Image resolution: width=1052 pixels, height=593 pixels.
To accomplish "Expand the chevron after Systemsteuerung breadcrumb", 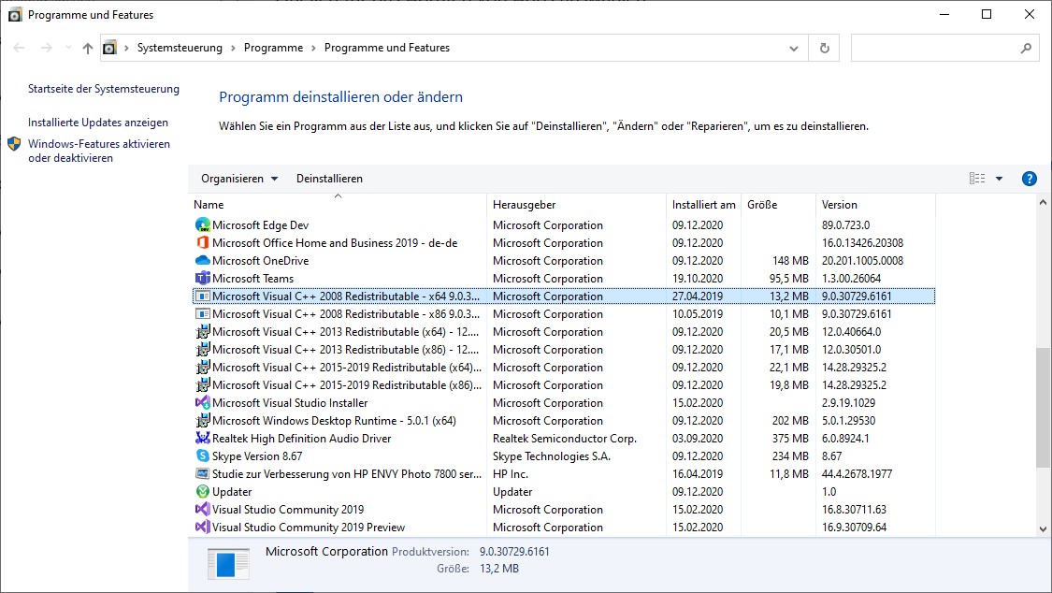I will point(233,49).
